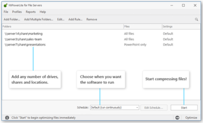Maximize the NXPowerLite window
The height and width of the screenshot is (123, 203).
[183, 5]
